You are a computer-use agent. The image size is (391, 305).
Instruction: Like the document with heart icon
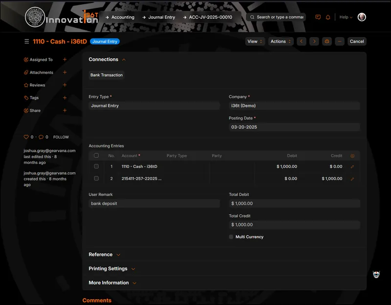point(26,137)
